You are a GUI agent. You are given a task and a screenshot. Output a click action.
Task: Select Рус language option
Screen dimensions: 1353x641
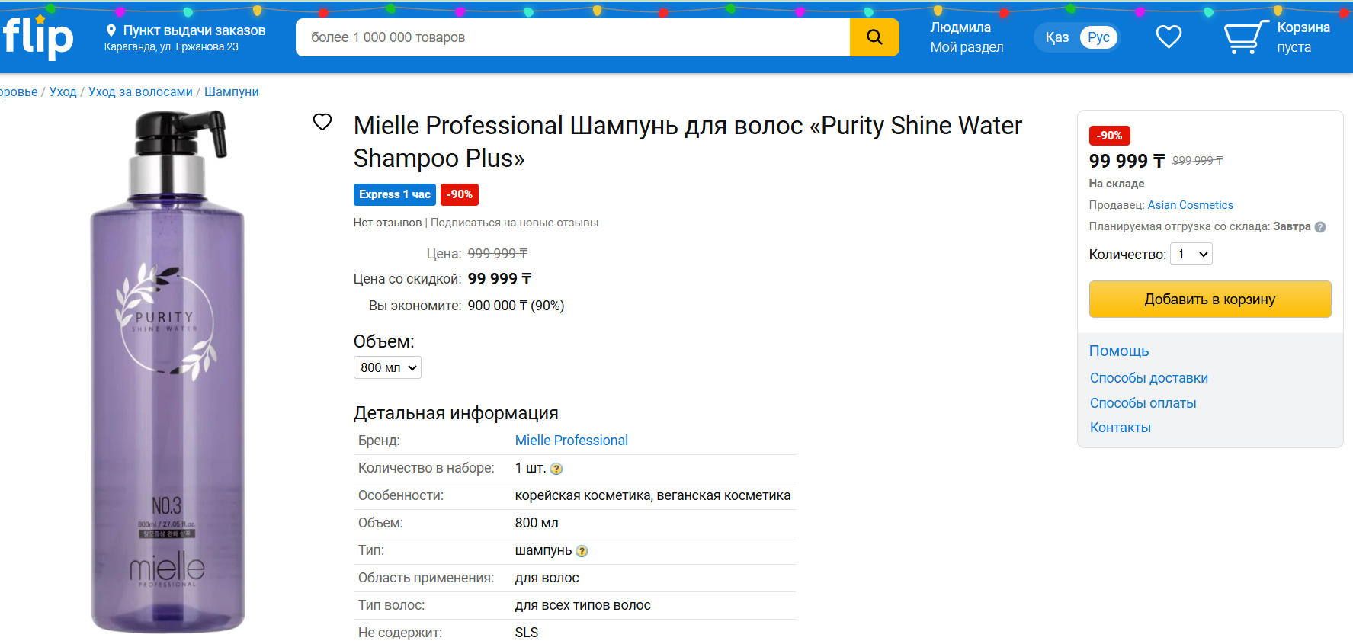1098,37
